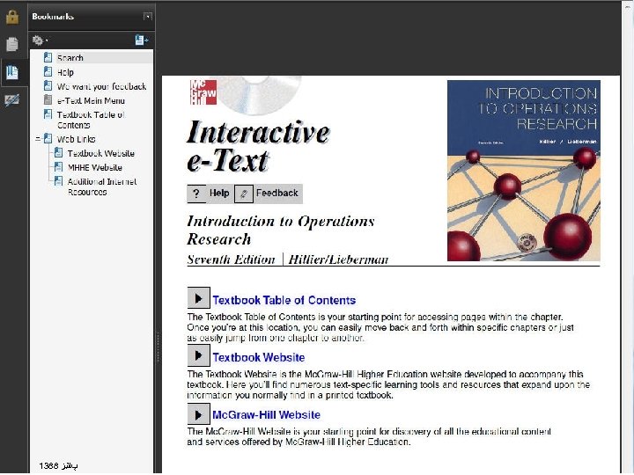
Task: Collapse the Web Links bookmark tree
Action: (38, 139)
